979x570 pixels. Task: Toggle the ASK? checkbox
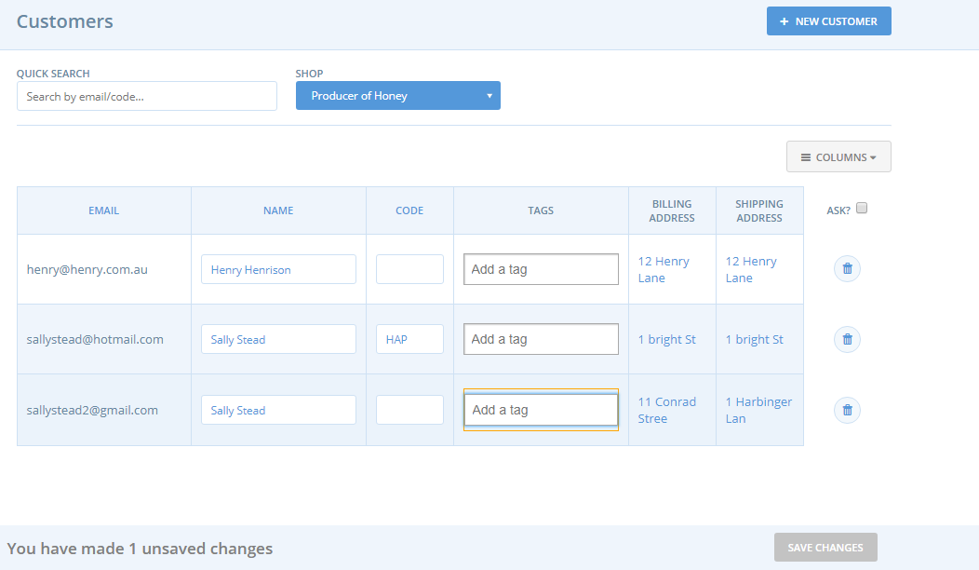click(x=862, y=208)
